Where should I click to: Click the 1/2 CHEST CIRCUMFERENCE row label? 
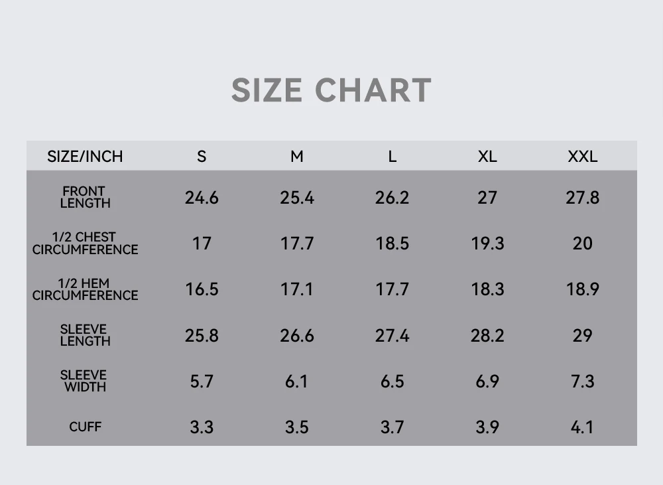85,243
